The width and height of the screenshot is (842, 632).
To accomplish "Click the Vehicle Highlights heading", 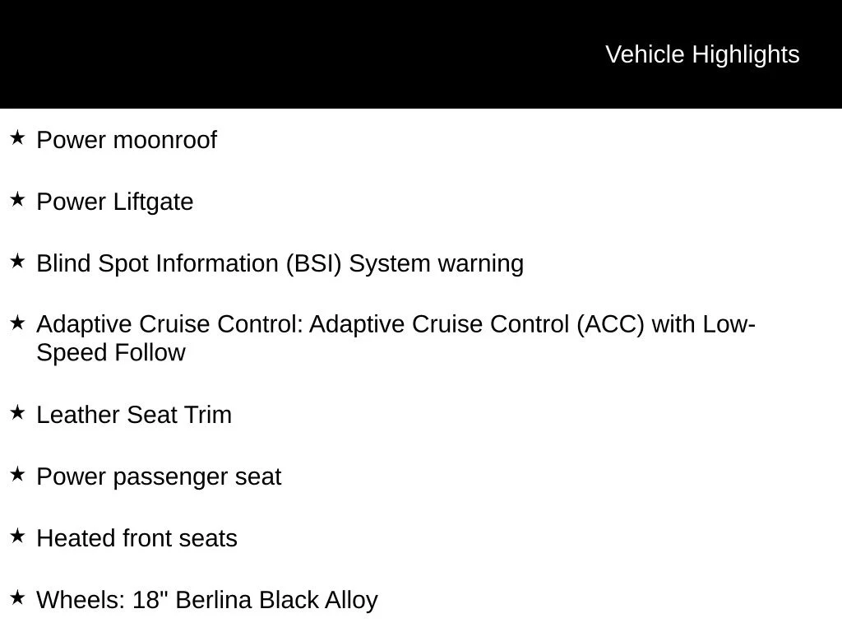I will click(x=702, y=55).
